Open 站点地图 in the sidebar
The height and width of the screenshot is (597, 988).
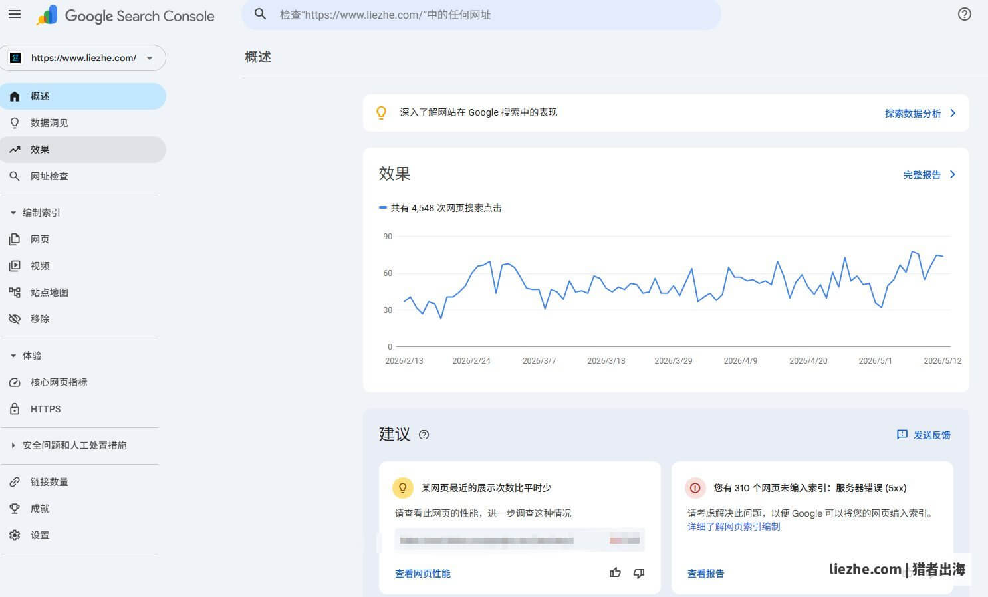pyautogui.click(x=83, y=293)
